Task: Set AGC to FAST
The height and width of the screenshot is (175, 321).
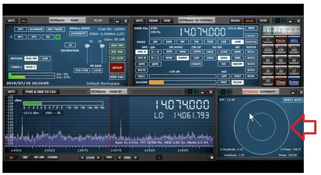Action: 237,76
